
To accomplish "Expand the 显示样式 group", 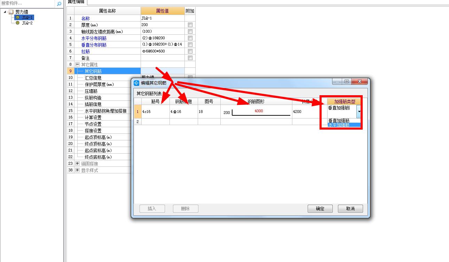I will pos(77,170).
